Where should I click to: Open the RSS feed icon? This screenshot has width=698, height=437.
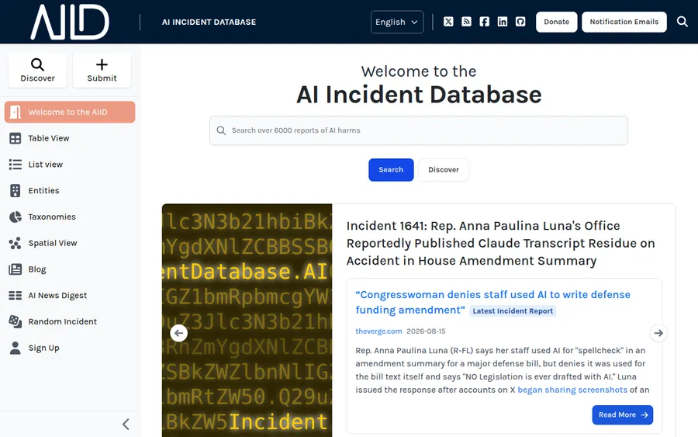pos(467,22)
